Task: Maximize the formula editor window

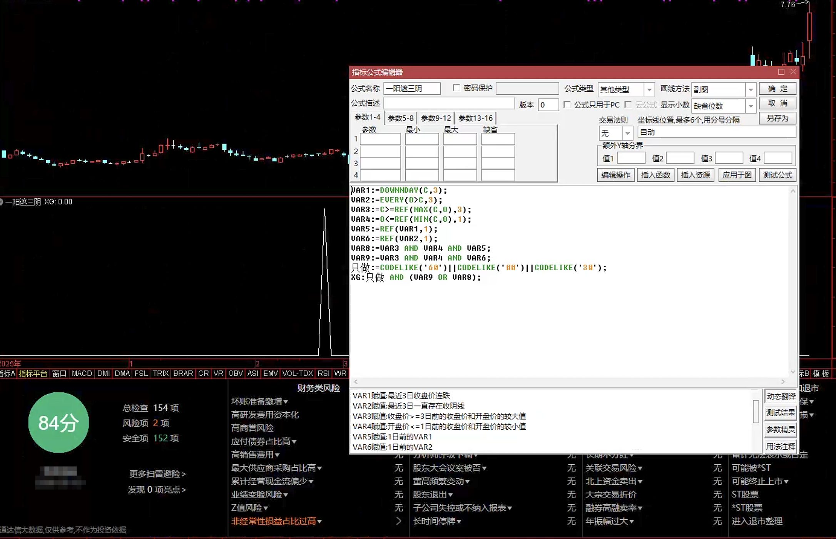Action: (x=781, y=72)
